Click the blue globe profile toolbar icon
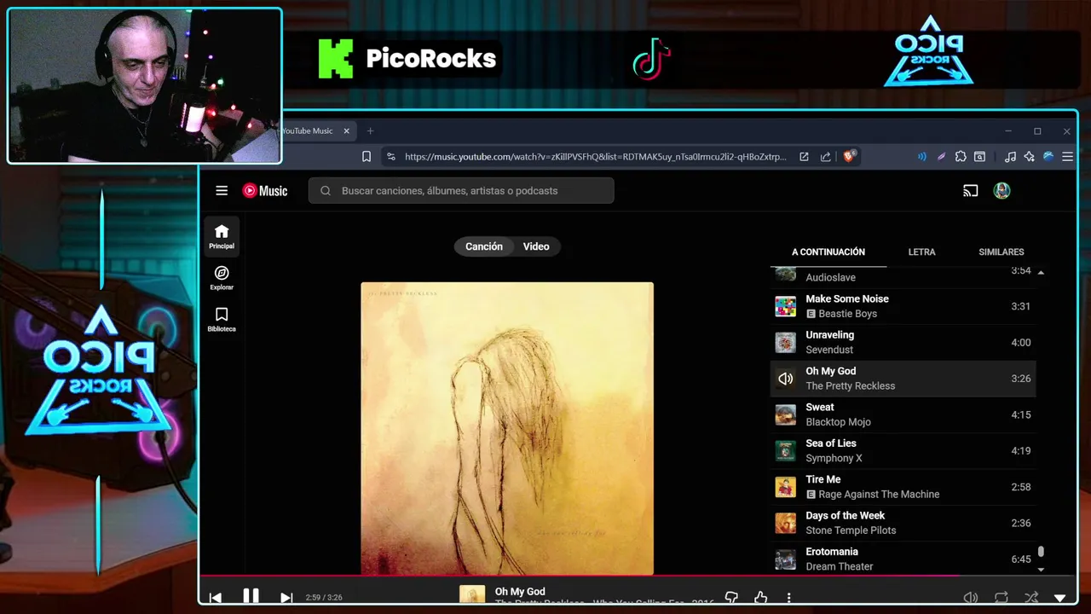Image resolution: width=1091 pixels, height=614 pixels. pos(1048,157)
